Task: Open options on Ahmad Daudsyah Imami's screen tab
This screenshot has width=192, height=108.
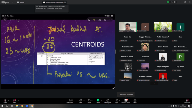Action: pyautogui.click(x=65, y=2)
